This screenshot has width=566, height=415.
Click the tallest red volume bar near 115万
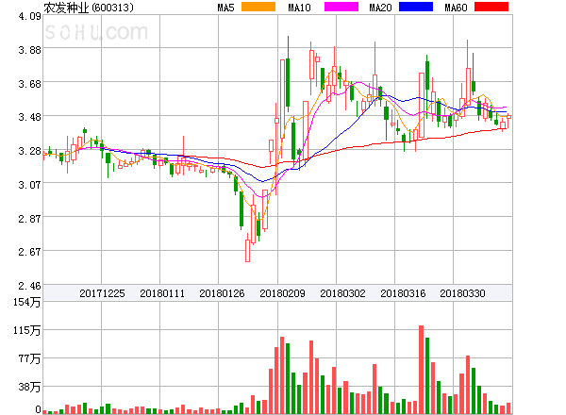pyautogui.click(x=422, y=370)
